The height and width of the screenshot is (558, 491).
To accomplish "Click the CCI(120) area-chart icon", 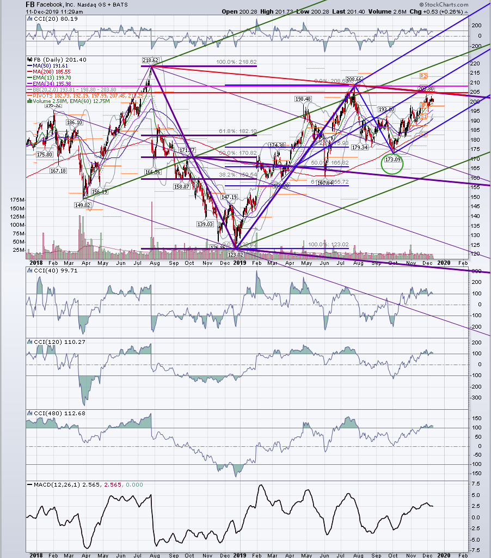I will 29,342.
